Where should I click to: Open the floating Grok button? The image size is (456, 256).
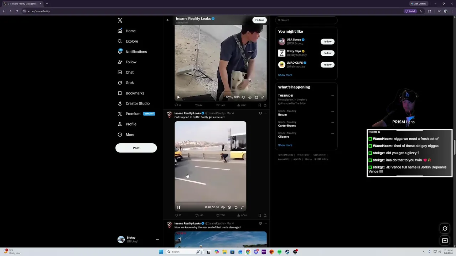(445, 229)
